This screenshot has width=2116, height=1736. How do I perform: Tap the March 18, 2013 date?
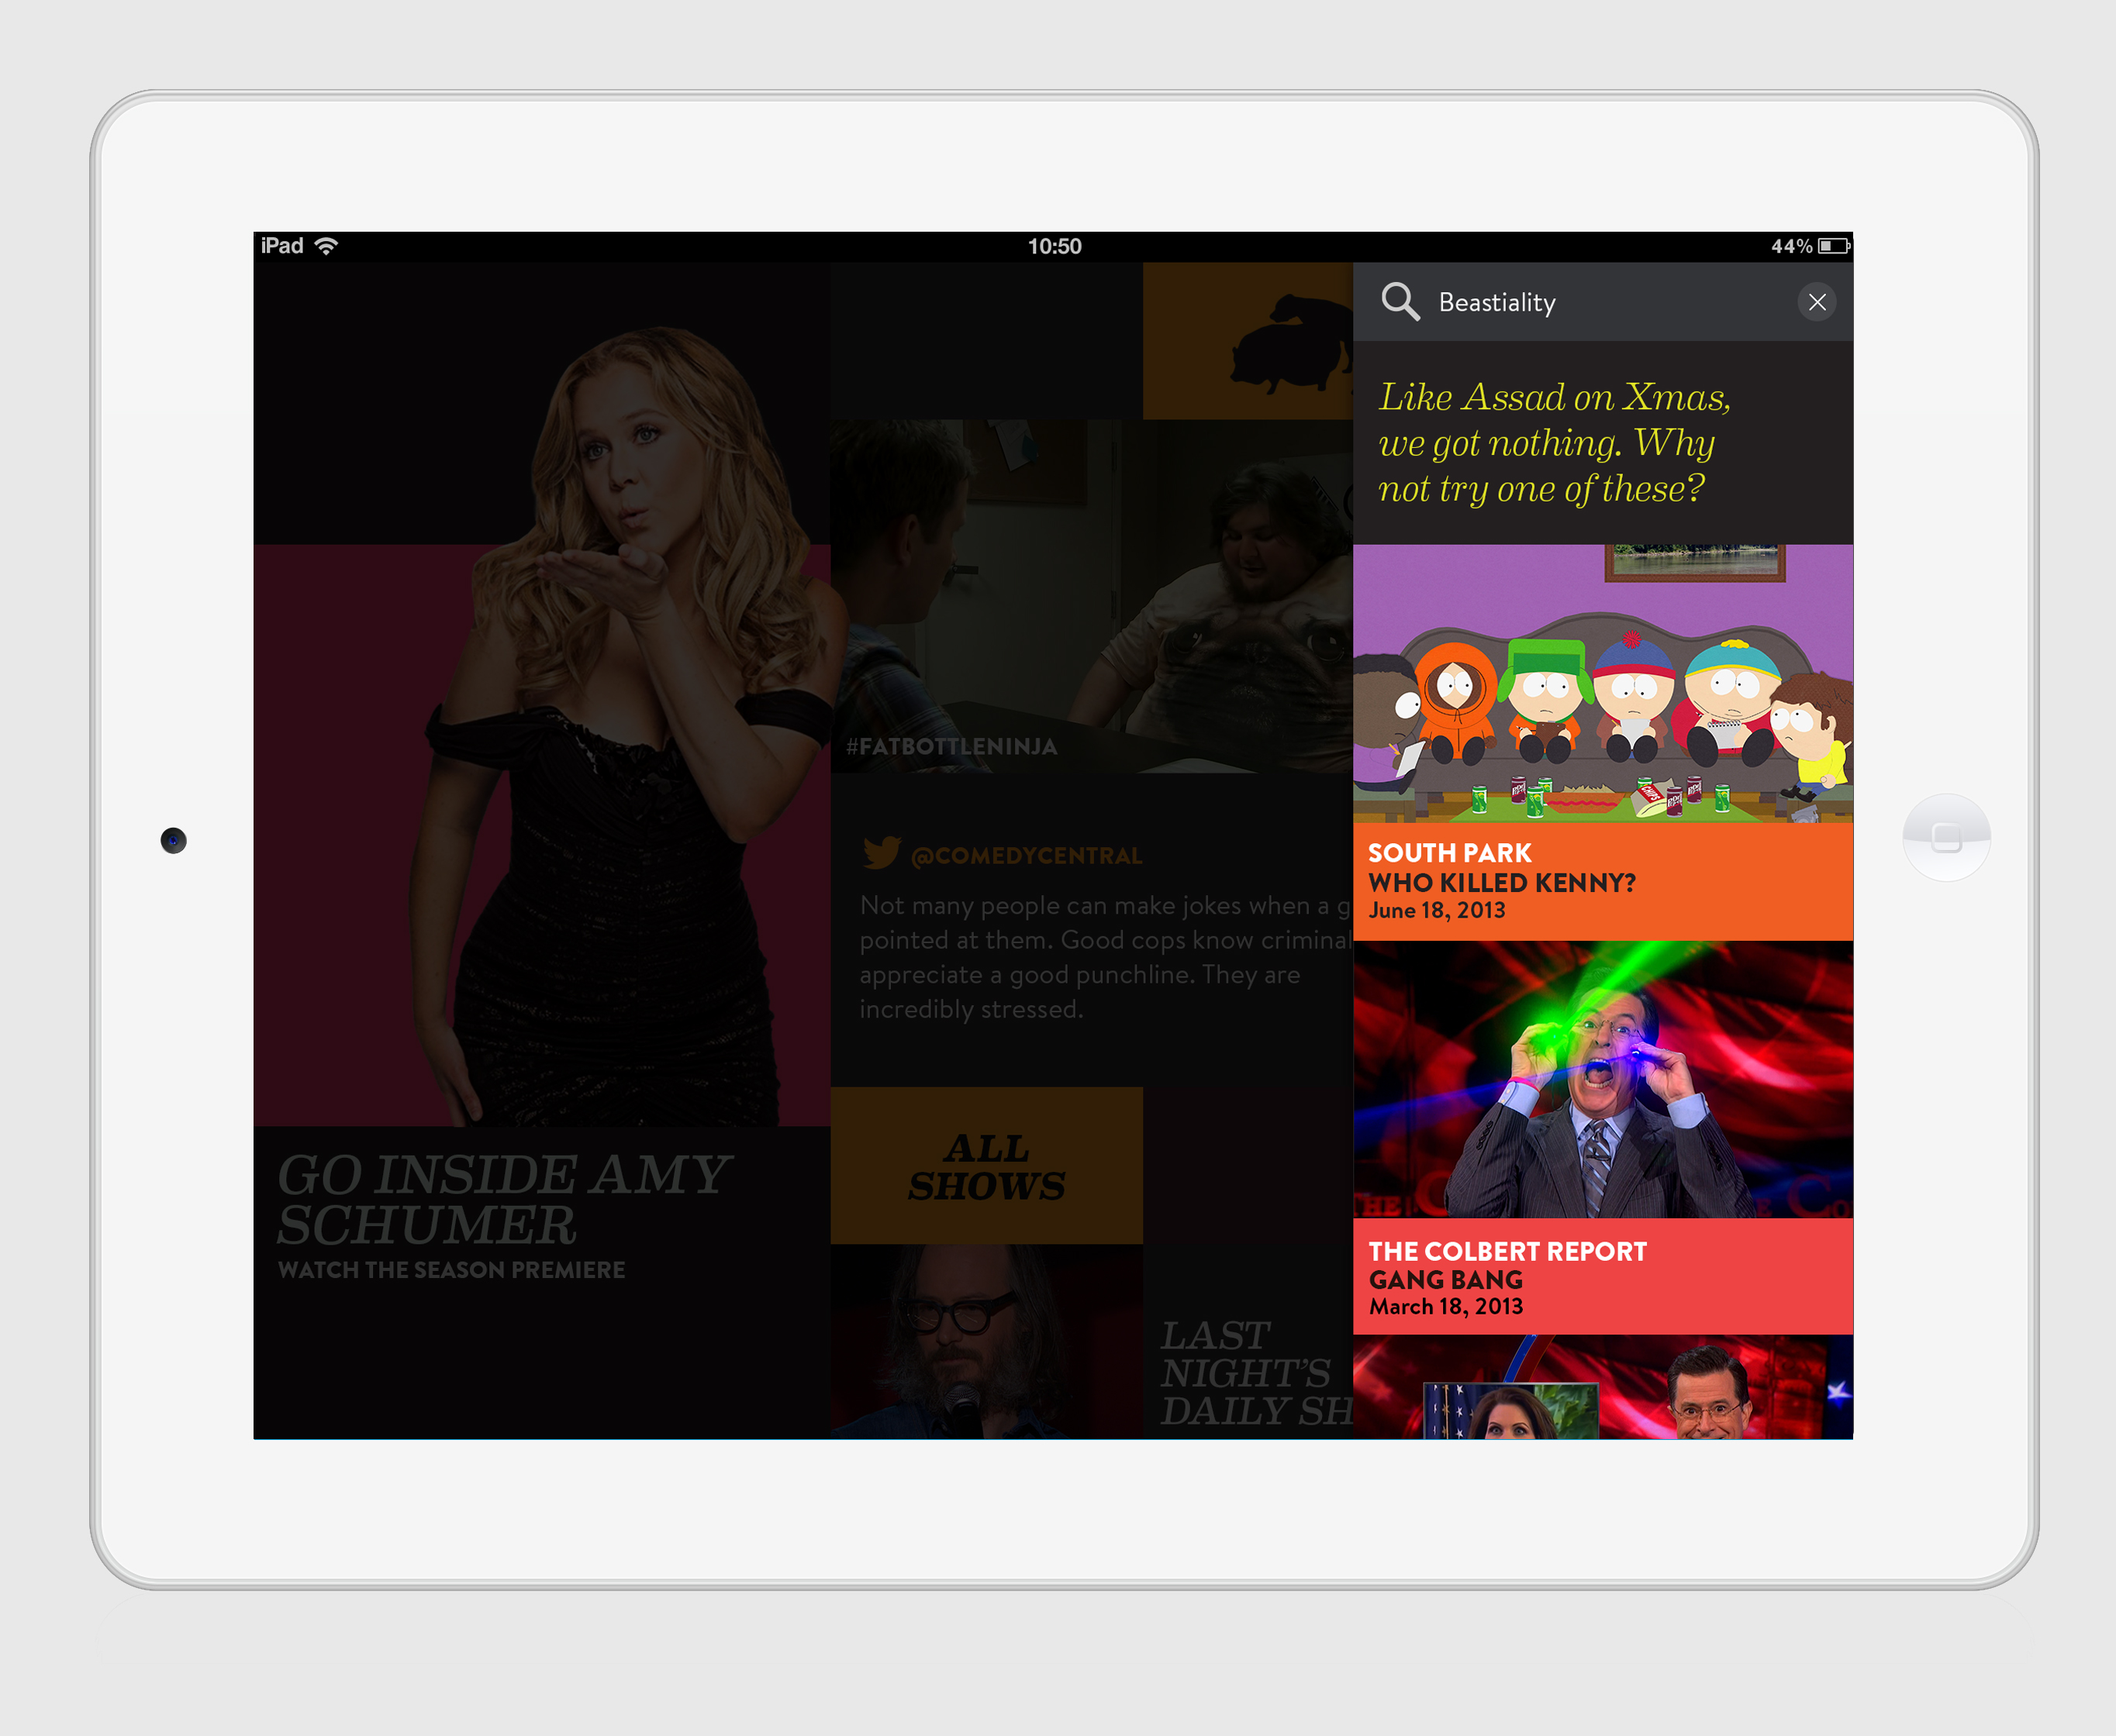1445,1306
